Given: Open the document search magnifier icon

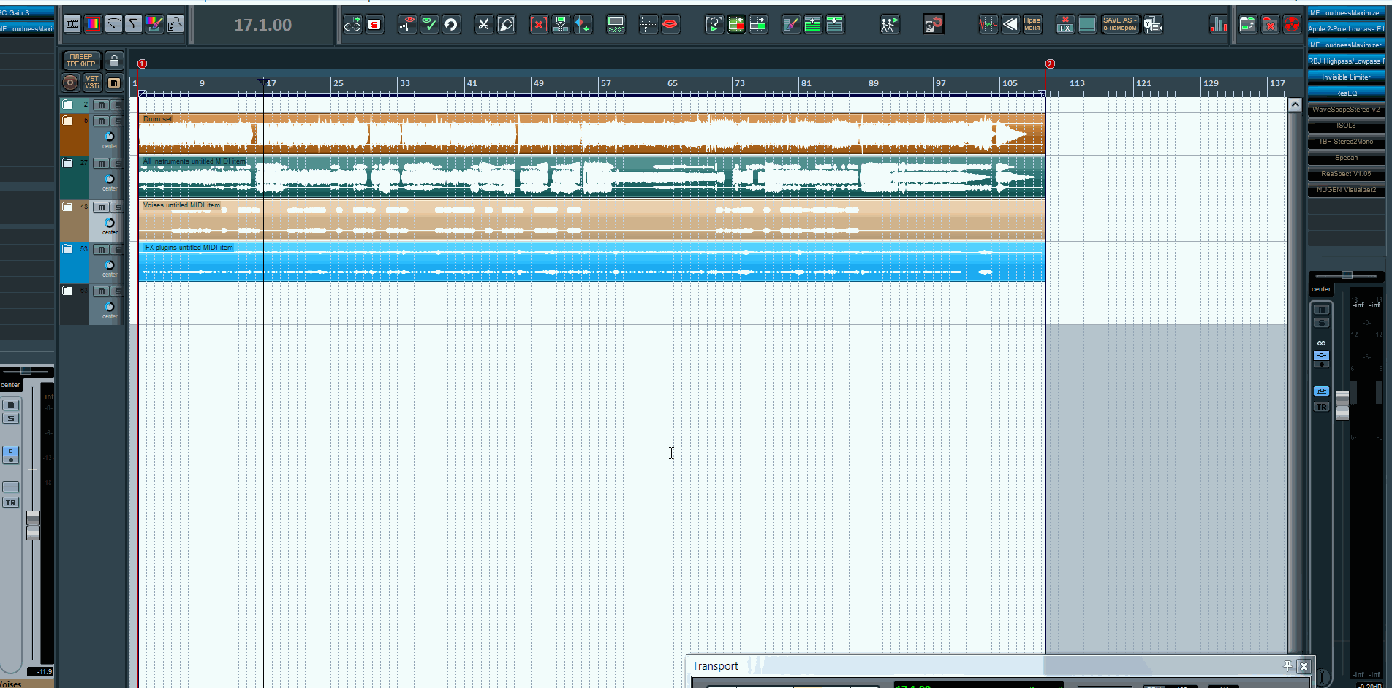Looking at the screenshot, I should coord(175,24).
